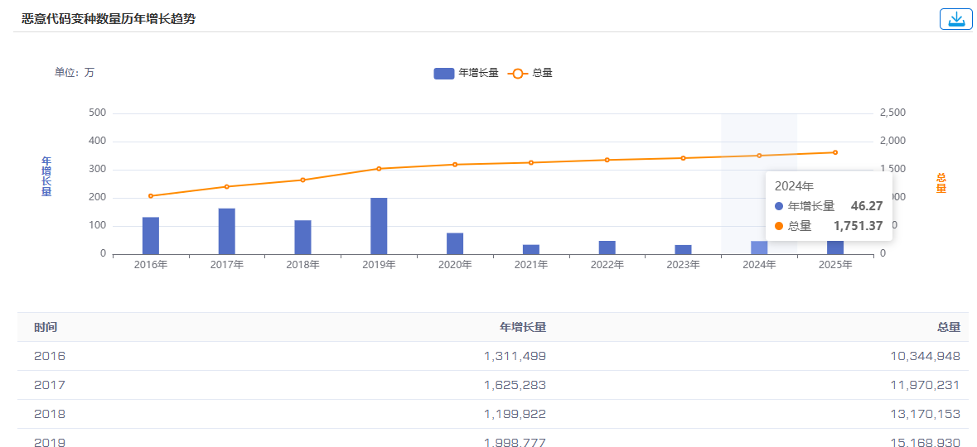
Task: Select the 2019年 bar in chart
Action: (379, 226)
